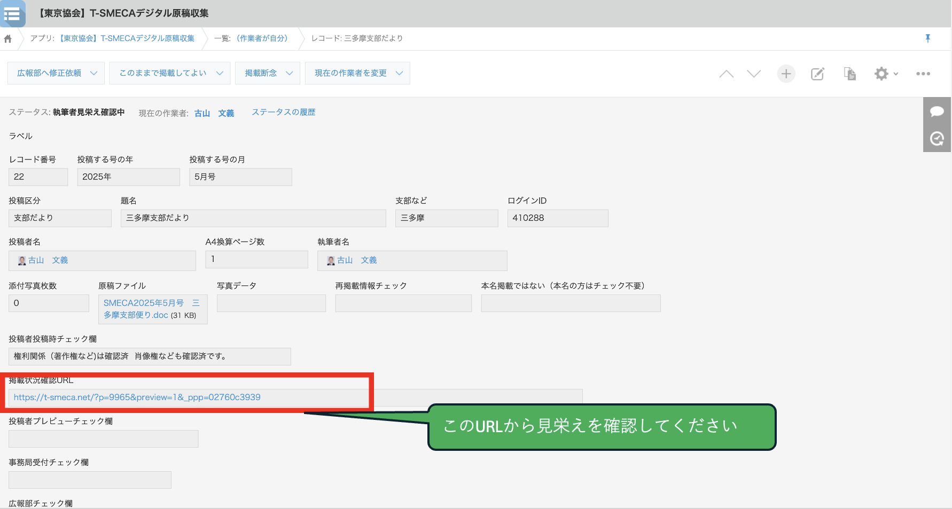Go to the next record arrow
Screen dimensions: 952x509
tap(754, 74)
